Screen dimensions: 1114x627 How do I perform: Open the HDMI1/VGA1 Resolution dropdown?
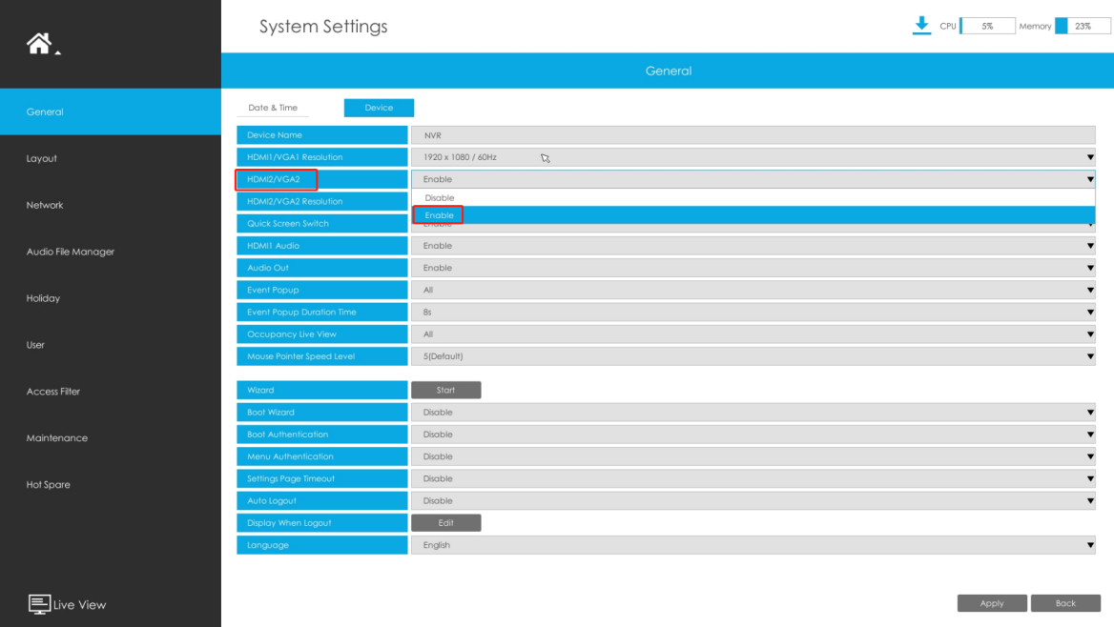(x=753, y=157)
